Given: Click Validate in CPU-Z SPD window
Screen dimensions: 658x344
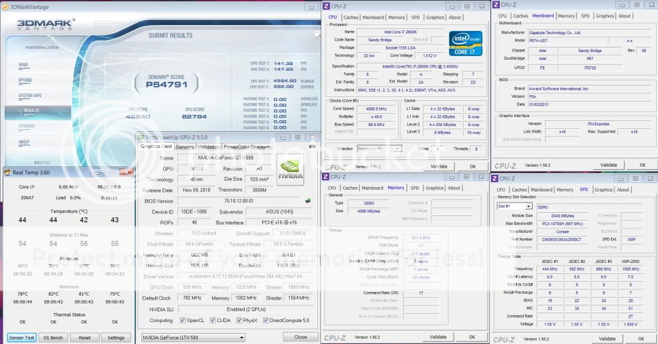Looking at the screenshot, I should pos(607,339).
